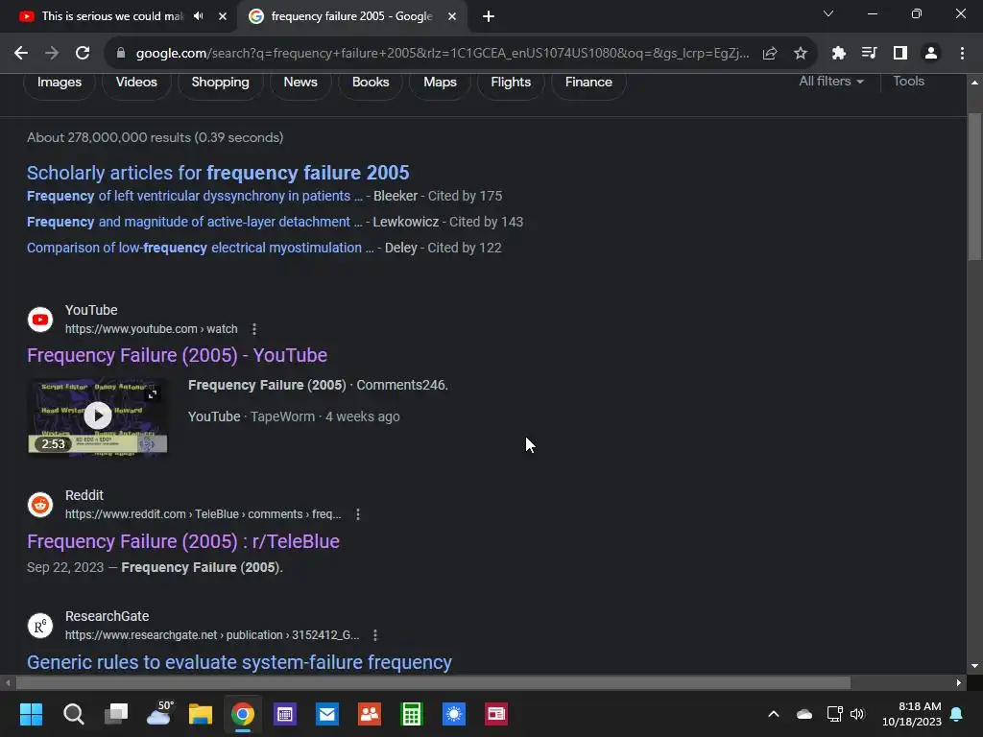
Task: Open weather widget showing 50°
Action: click(x=158, y=714)
